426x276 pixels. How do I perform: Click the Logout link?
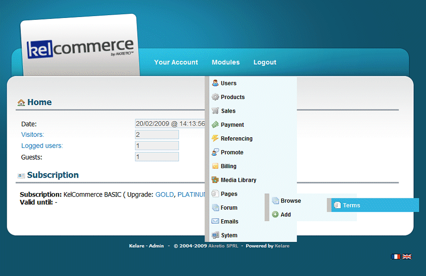click(x=265, y=62)
